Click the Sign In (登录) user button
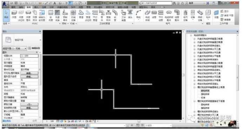 [x=189, y=3]
